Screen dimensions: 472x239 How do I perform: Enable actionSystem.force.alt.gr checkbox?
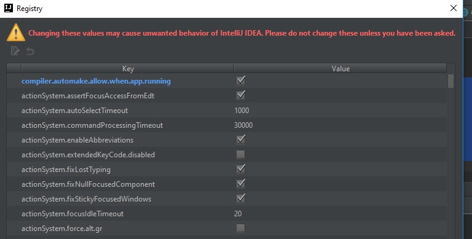[240, 228]
